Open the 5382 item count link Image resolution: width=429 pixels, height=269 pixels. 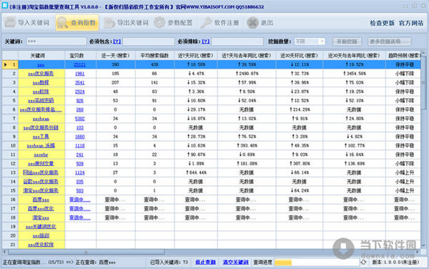coord(79,119)
